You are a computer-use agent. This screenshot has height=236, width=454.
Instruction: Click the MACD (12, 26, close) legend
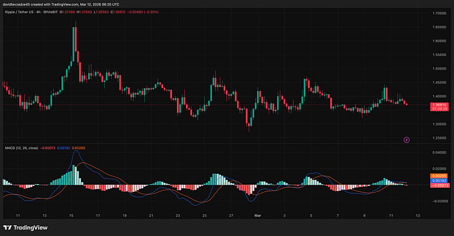[x=21, y=148]
